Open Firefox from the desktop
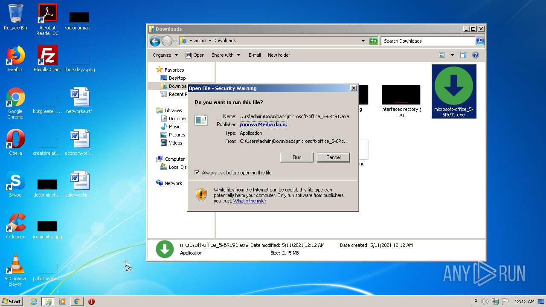Image resolution: width=546 pixels, height=307 pixels. [15, 59]
